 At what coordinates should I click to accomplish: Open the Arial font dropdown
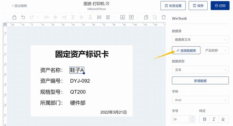[200, 100]
